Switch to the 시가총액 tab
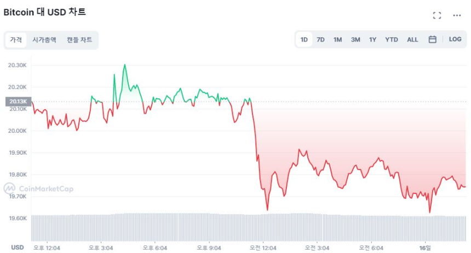471x253 pixels. pos(44,40)
